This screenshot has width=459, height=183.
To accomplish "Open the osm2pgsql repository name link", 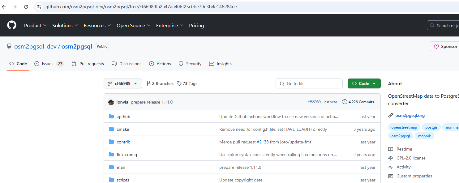I will 77,46.
